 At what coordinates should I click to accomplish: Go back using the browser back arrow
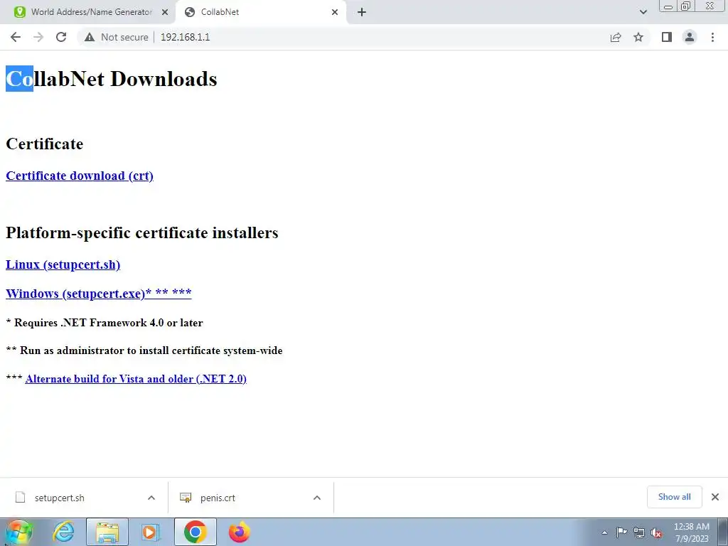(16, 37)
